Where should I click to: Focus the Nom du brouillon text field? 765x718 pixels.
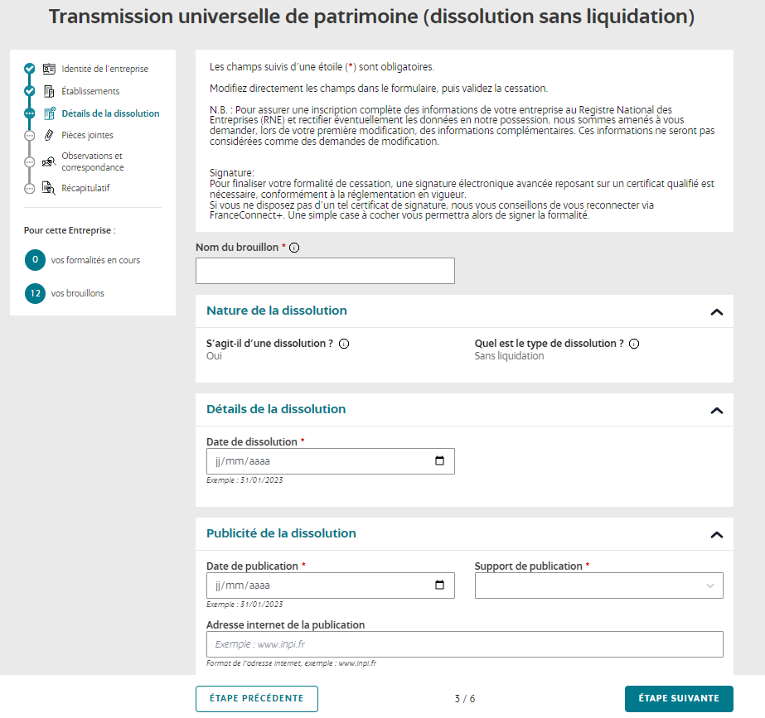pos(325,271)
